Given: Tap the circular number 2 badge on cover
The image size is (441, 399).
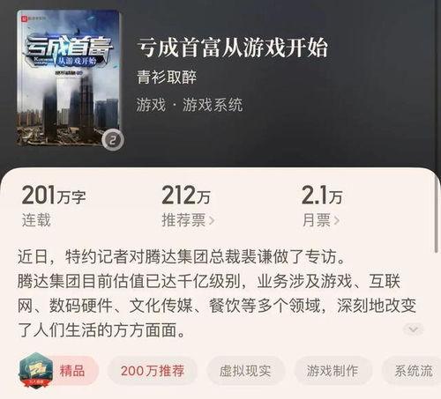Looking at the screenshot, I should pos(112,140).
